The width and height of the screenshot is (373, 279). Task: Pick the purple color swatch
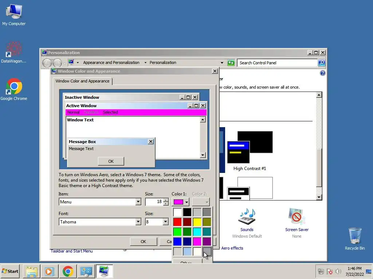[x=207, y=242]
